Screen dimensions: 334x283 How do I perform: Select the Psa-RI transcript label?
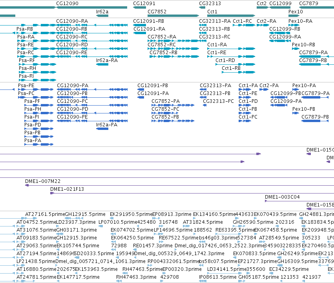tap(26, 76)
